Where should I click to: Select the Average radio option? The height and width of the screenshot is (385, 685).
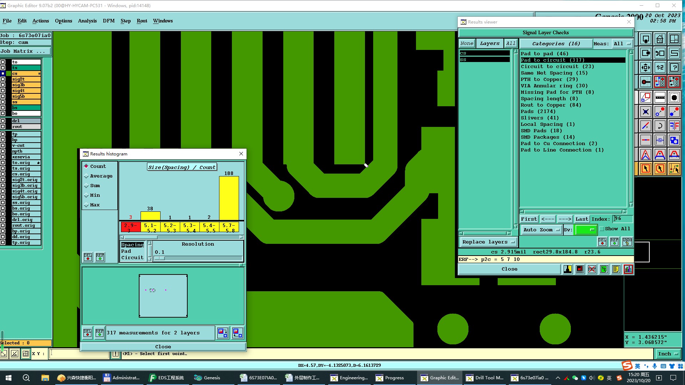click(x=86, y=176)
